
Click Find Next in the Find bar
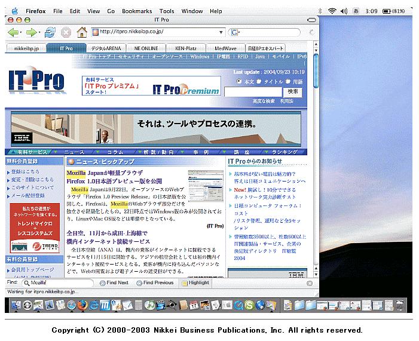coord(114,283)
